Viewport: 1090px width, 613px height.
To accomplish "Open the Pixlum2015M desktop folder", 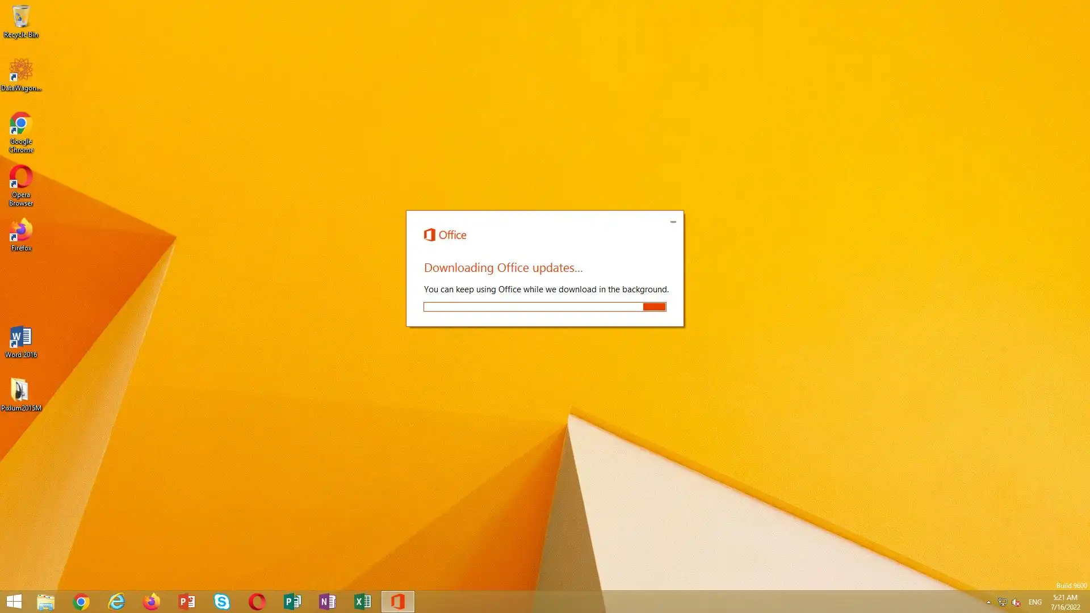I will [21, 394].
